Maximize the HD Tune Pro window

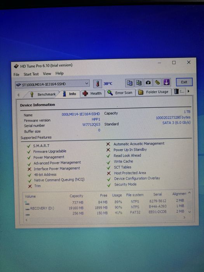point(174,63)
